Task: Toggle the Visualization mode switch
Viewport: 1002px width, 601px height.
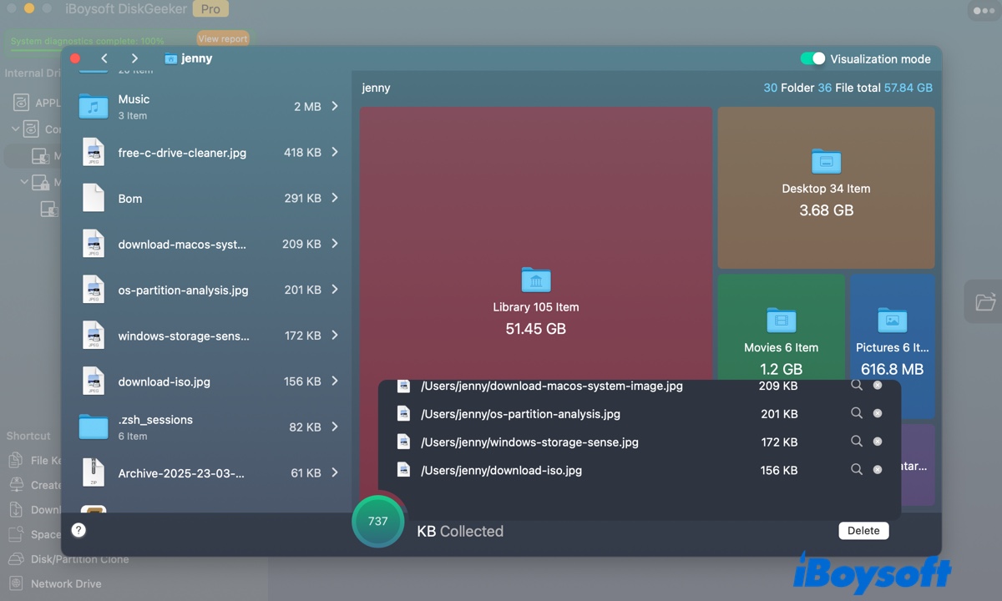Action: tap(812, 58)
